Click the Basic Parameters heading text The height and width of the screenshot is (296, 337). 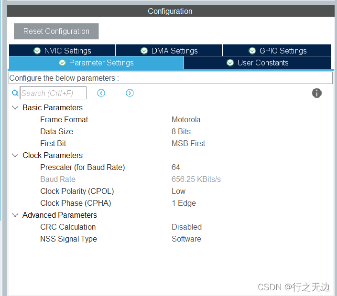tap(53, 107)
